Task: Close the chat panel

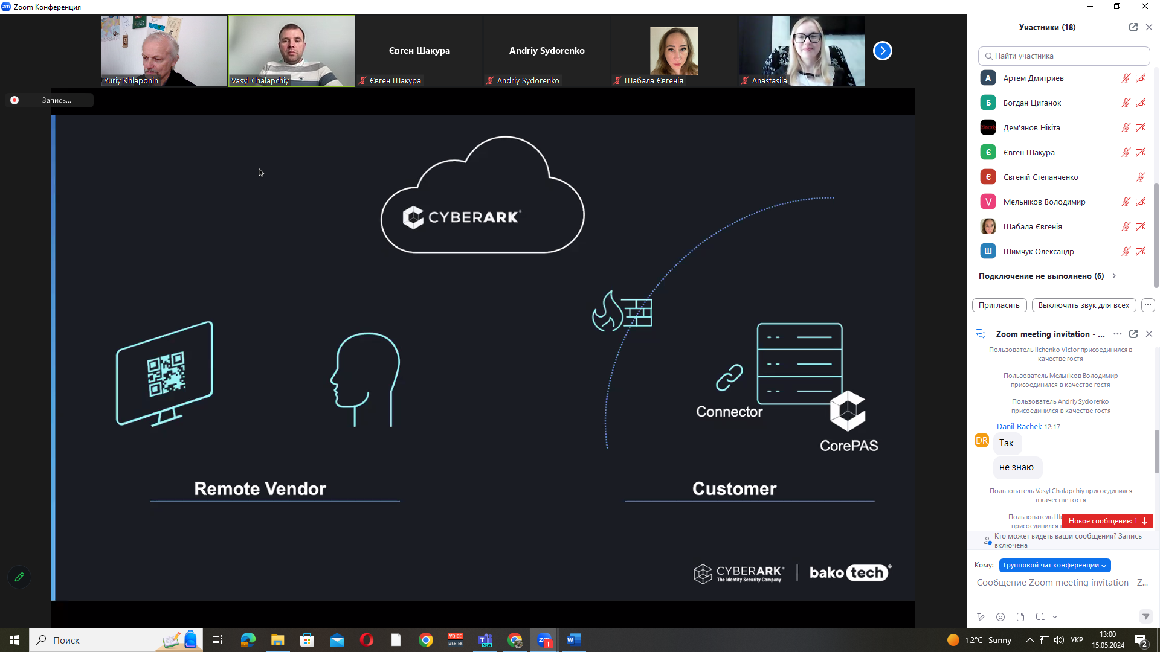Action: pyautogui.click(x=1149, y=334)
